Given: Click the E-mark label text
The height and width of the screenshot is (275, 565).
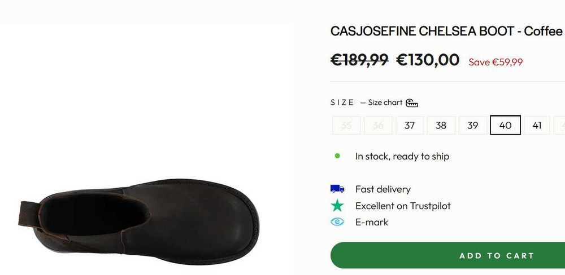Looking at the screenshot, I should click(x=372, y=222).
